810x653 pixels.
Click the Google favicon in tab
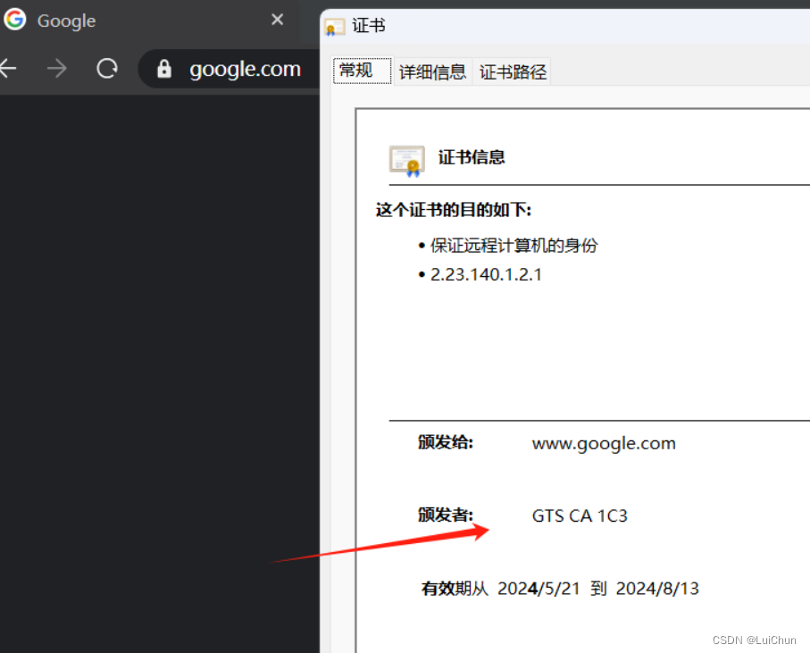coord(15,20)
